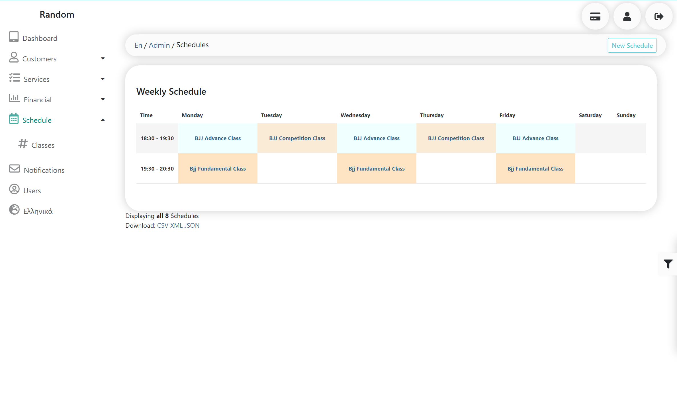Expand the Financial menu arrow
Image resolution: width=677 pixels, height=415 pixels.
(x=103, y=99)
